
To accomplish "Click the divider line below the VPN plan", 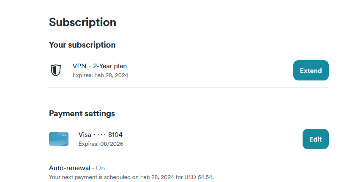I will pyautogui.click(x=188, y=88).
